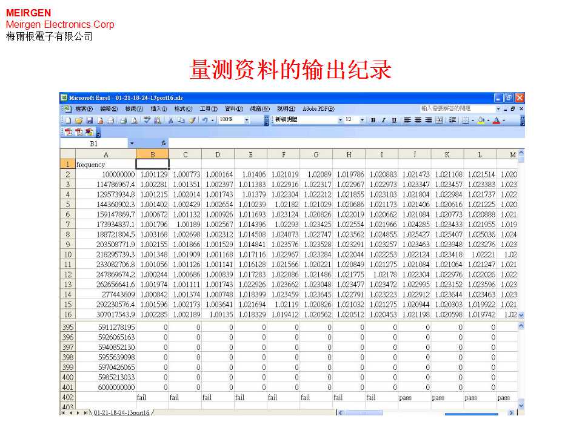
Task: Toggle Underline formatting
Action: coord(393,120)
